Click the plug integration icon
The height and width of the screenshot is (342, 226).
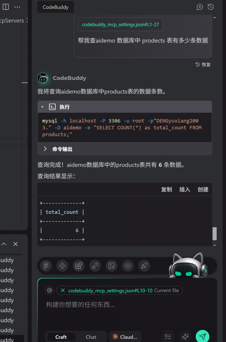(x=95, y=266)
